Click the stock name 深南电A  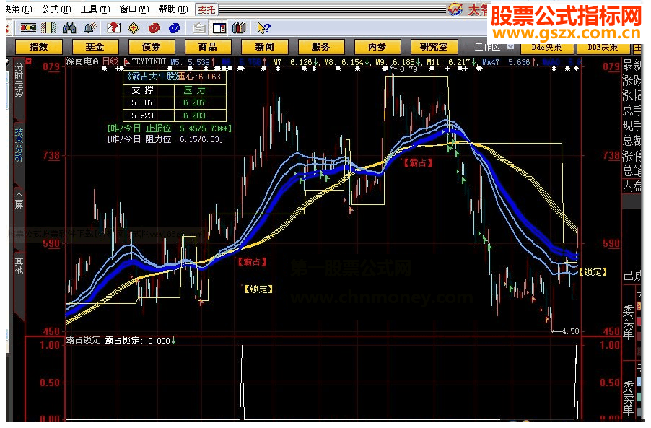(x=82, y=61)
